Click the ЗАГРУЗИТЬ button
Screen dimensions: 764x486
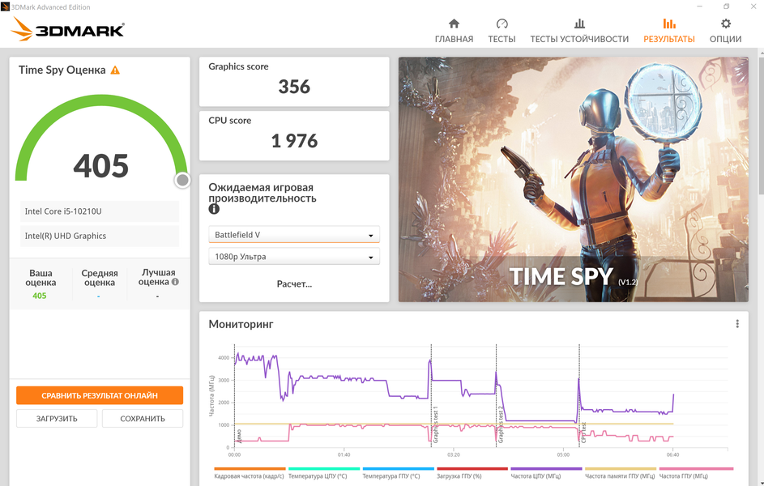click(57, 419)
